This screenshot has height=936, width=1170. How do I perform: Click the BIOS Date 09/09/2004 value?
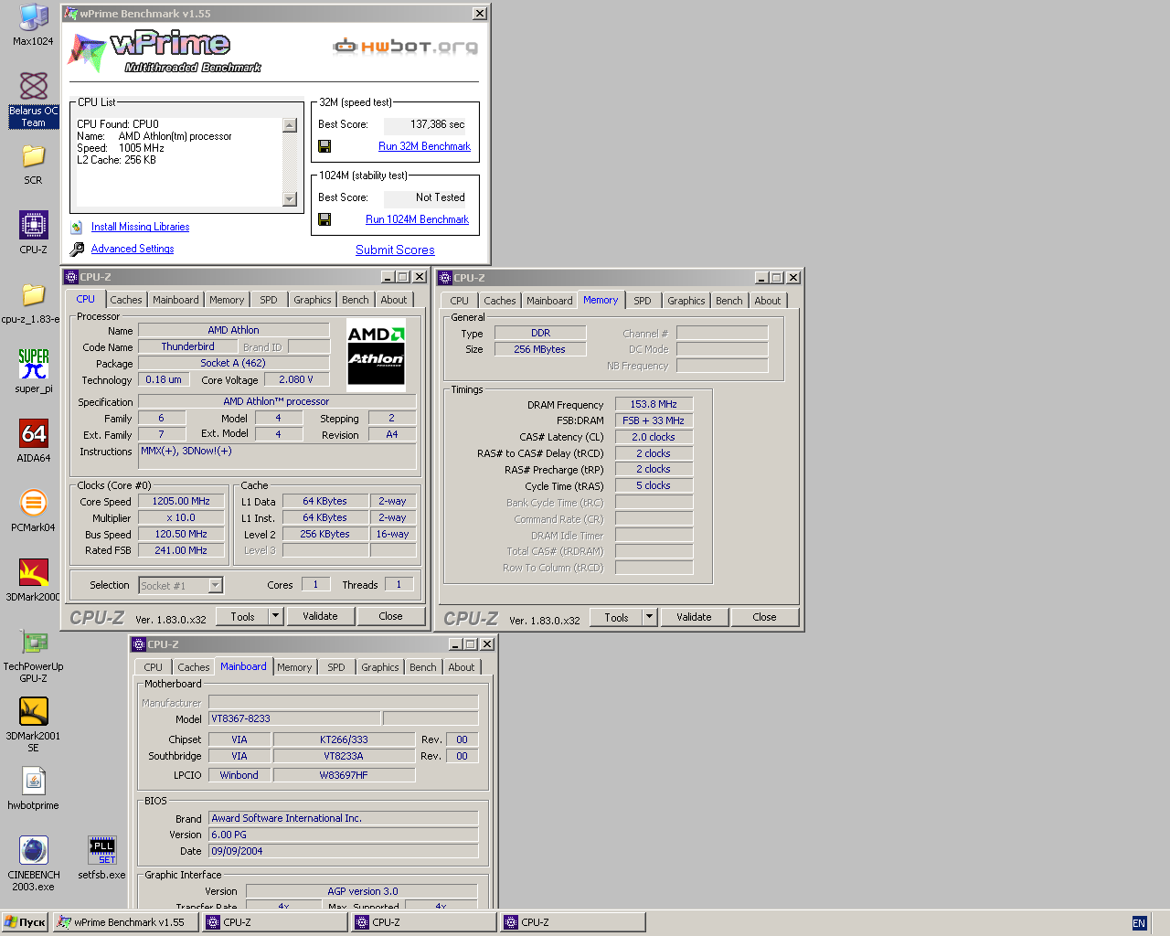coord(343,851)
